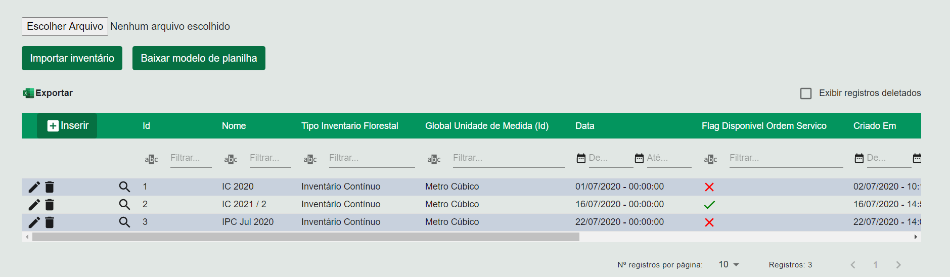Click the Inserir button to add record
This screenshot has width=950, height=277.
pos(67,126)
